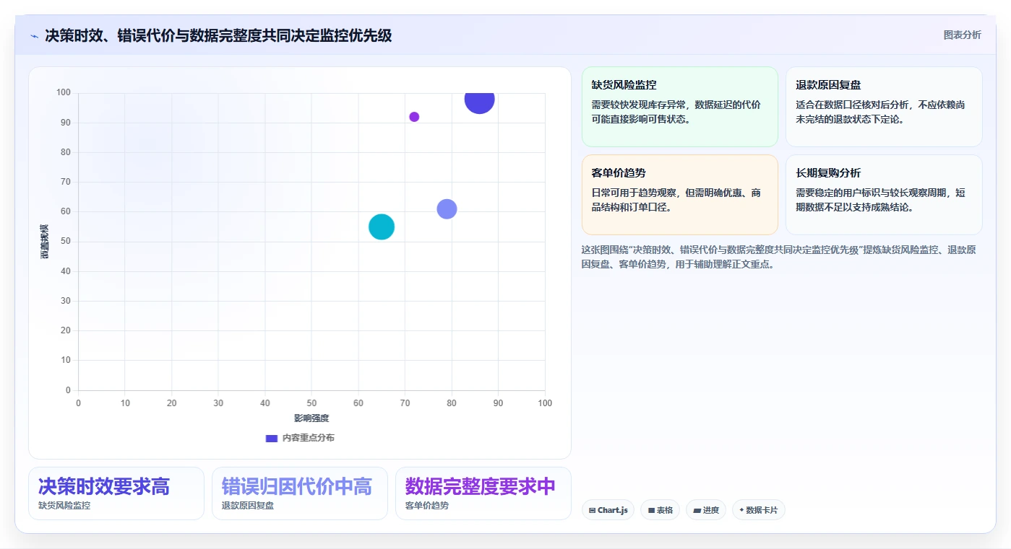This screenshot has height=549, width=1011.
Task: Click the Chart.js tag
Action: coord(608,510)
